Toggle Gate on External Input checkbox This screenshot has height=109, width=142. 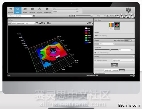(95, 53)
